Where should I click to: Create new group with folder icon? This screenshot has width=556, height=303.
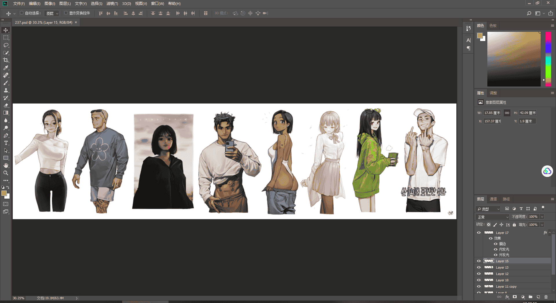pos(530,297)
